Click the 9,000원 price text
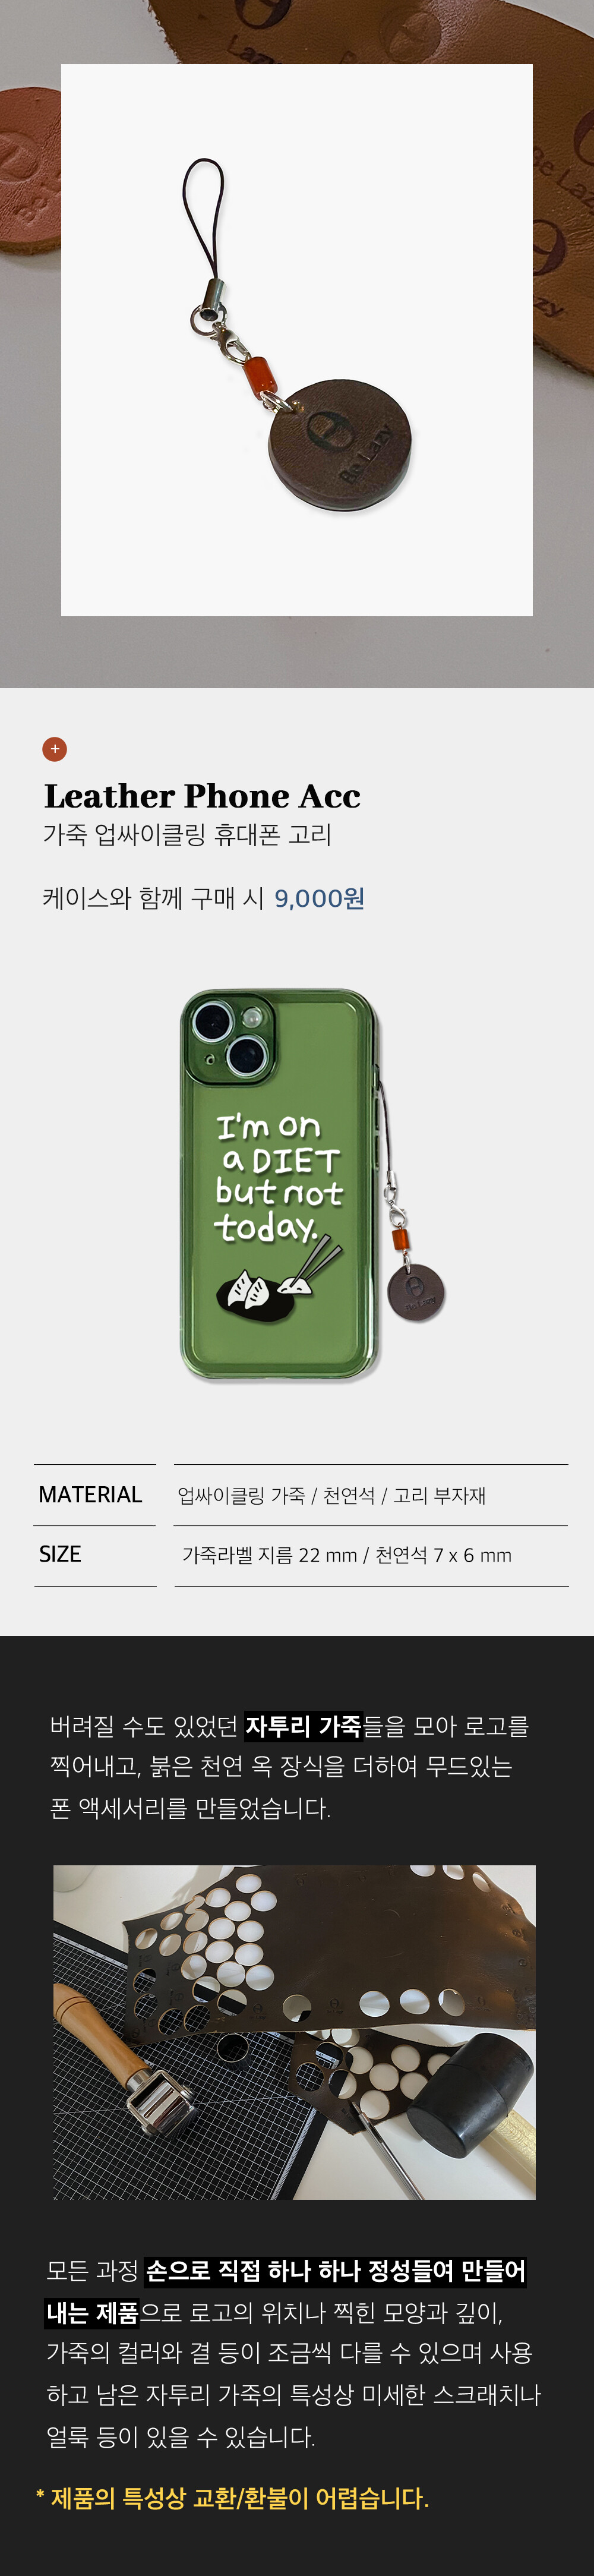594x2576 pixels. coord(319,898)
